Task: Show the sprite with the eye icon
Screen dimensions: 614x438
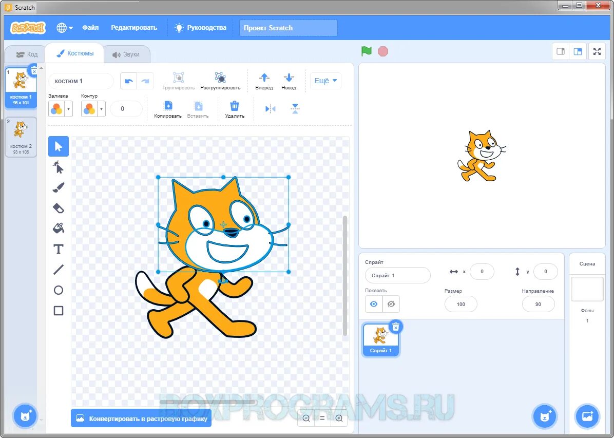Action: (374, 304)
